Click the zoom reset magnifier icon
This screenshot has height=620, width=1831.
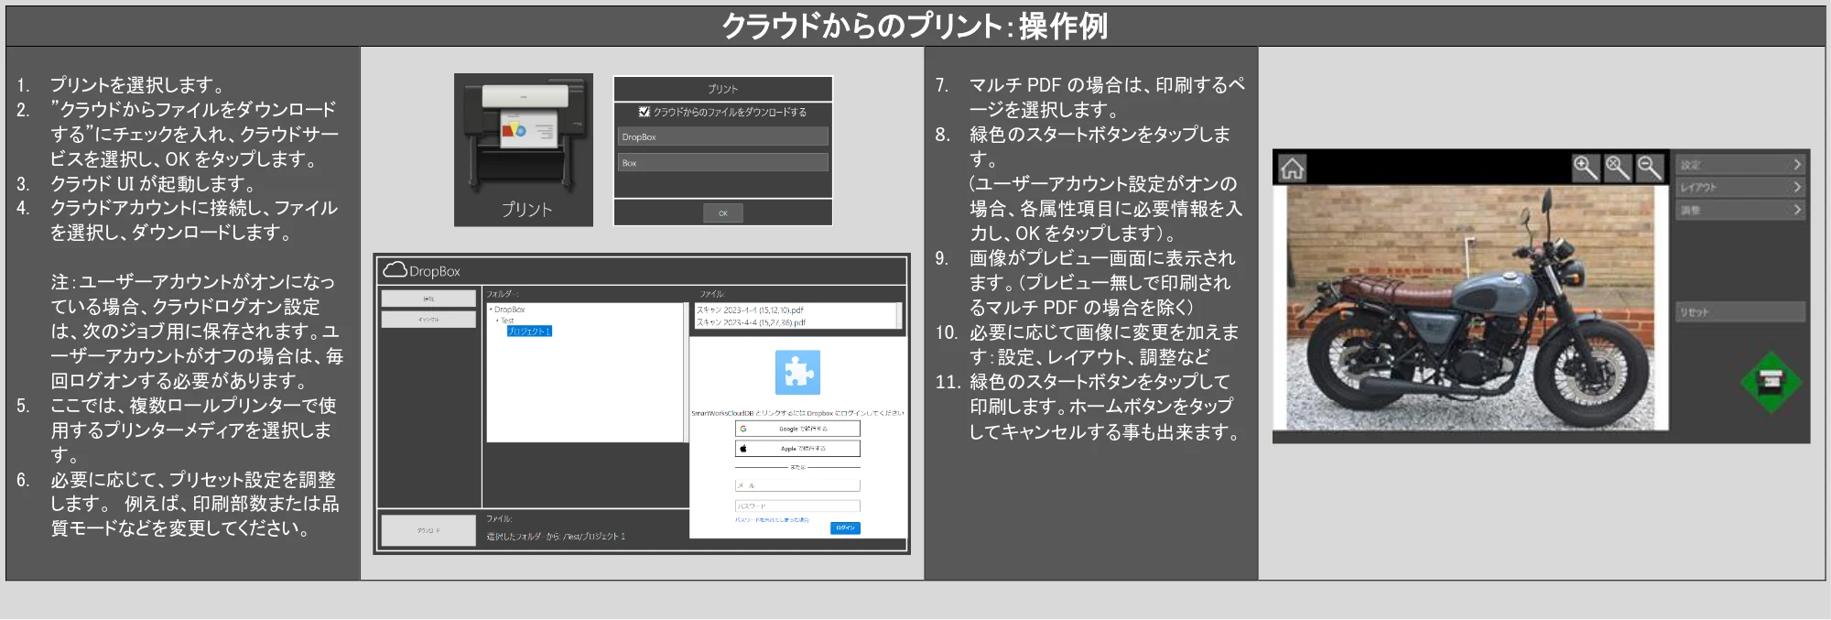pos(1617,168)
